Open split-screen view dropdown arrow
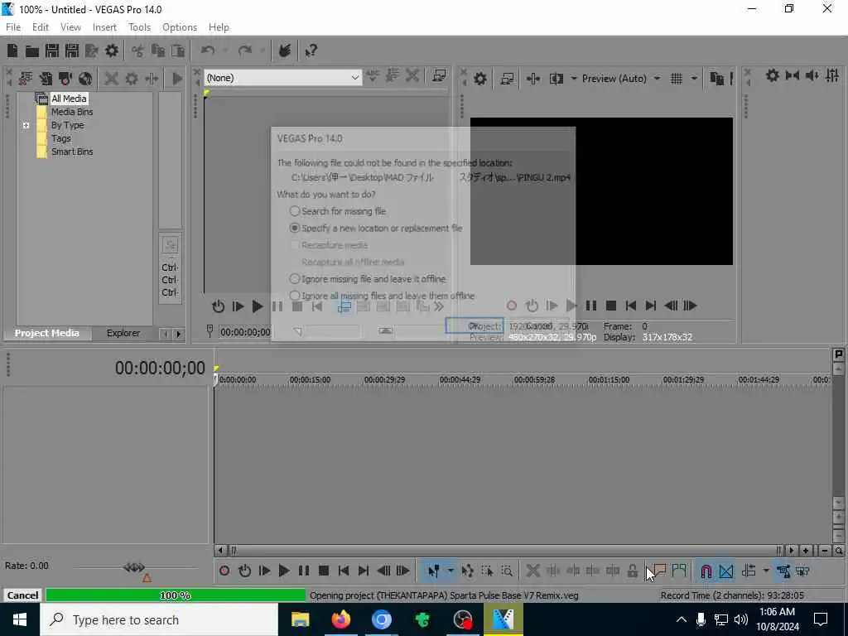 tap(573, 79)
